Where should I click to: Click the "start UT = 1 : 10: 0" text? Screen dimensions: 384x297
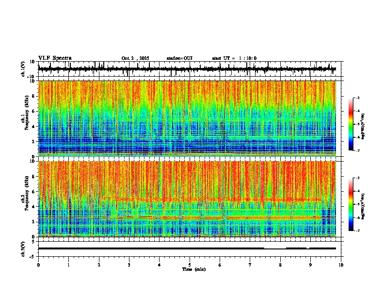234,58
